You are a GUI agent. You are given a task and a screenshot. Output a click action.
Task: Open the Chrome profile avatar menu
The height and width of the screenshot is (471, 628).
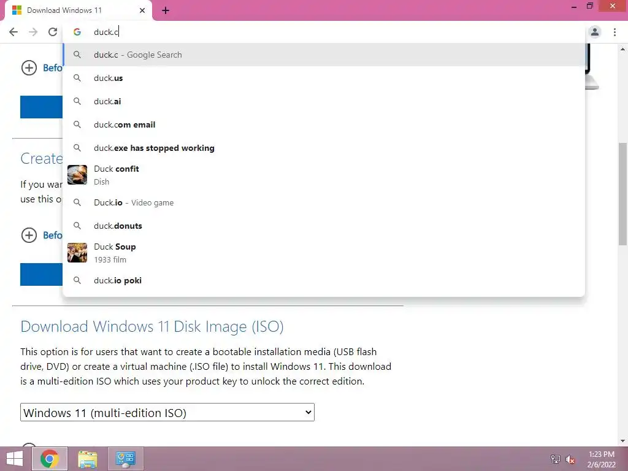pos(595,32)
